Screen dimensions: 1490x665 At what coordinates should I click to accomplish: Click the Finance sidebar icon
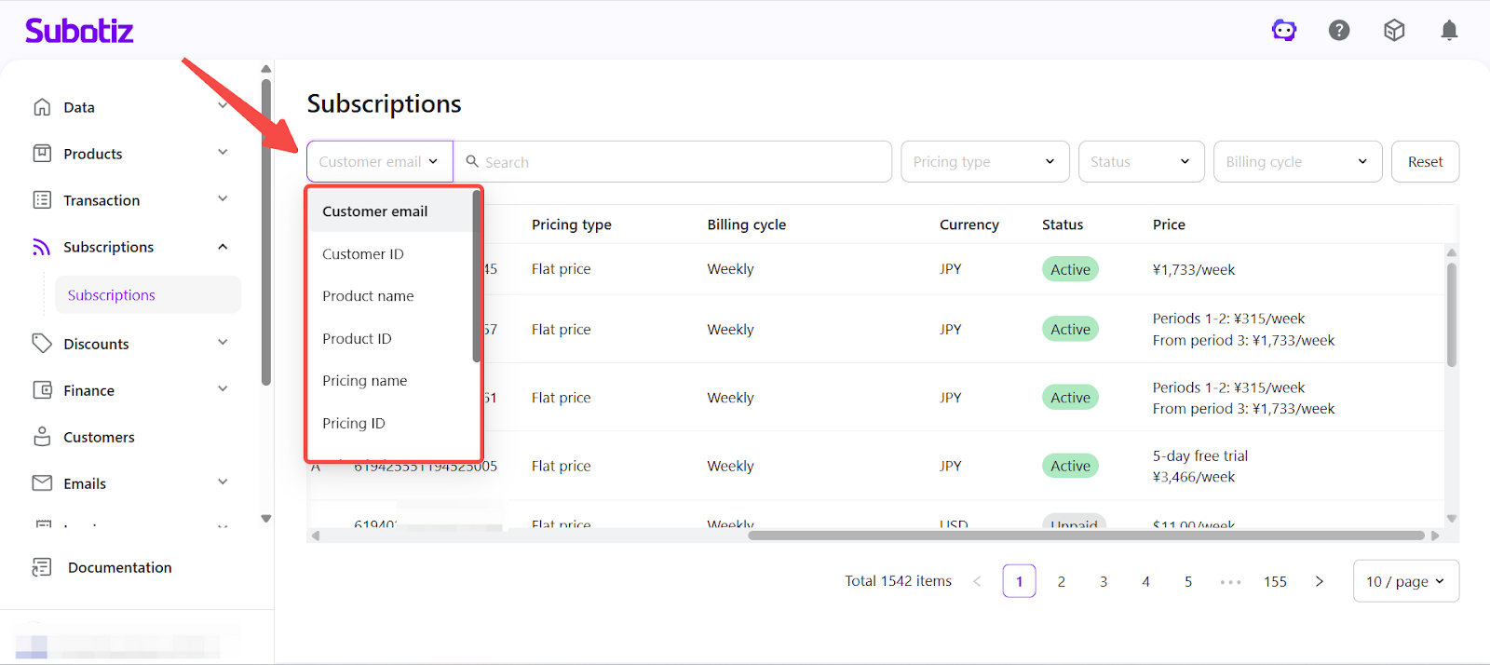coord(42,390)
